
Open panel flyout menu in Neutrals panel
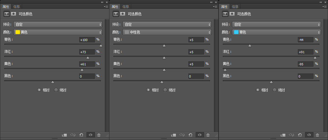point(215,7)
